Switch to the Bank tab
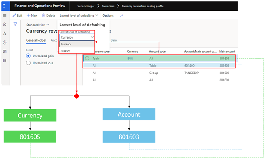This screenshot has height=159, width=265. click(114, 40)
